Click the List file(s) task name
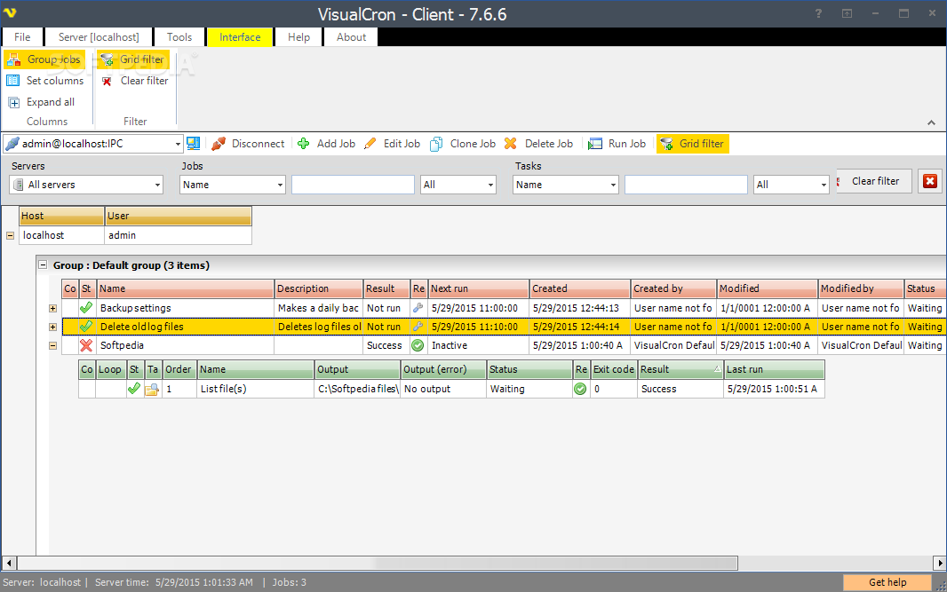This screenshot has width=947, height=592. (x=224, y=389)
